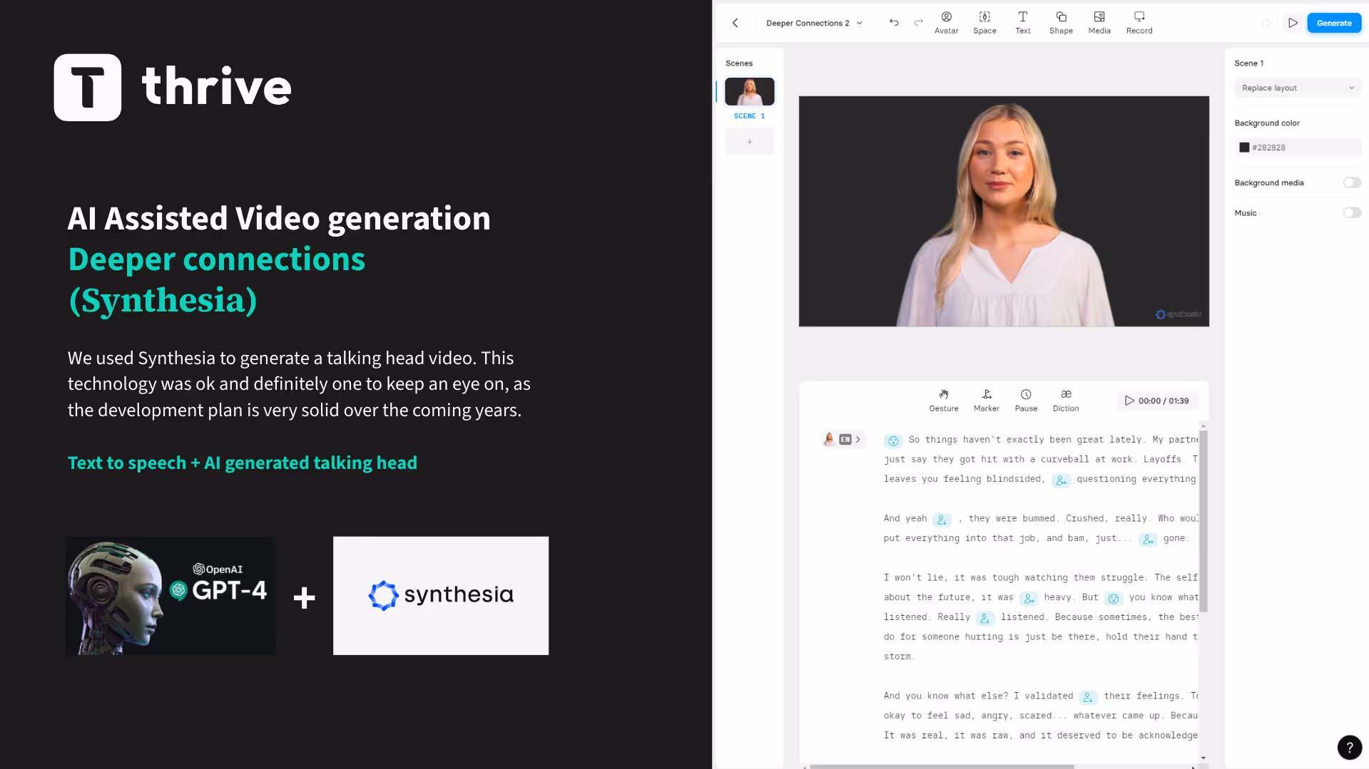
Task: Preview video with top play icon
Action: pyautogui.click(x=1293, y=23)
